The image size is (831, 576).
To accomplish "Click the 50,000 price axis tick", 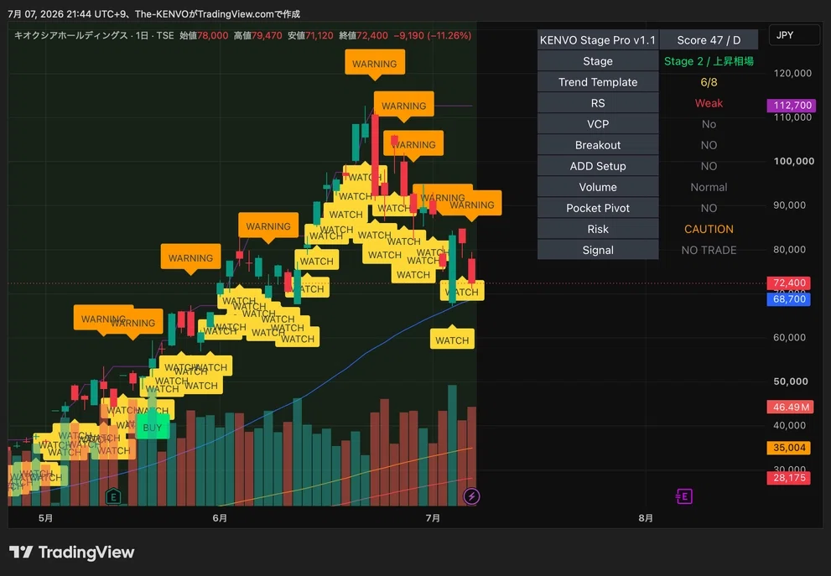I will click(x=790, y=381).
